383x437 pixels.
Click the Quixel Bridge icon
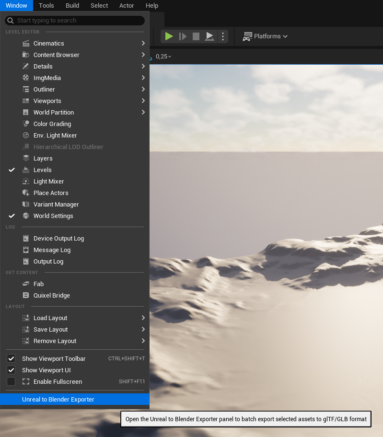click(x=26, y=296)
